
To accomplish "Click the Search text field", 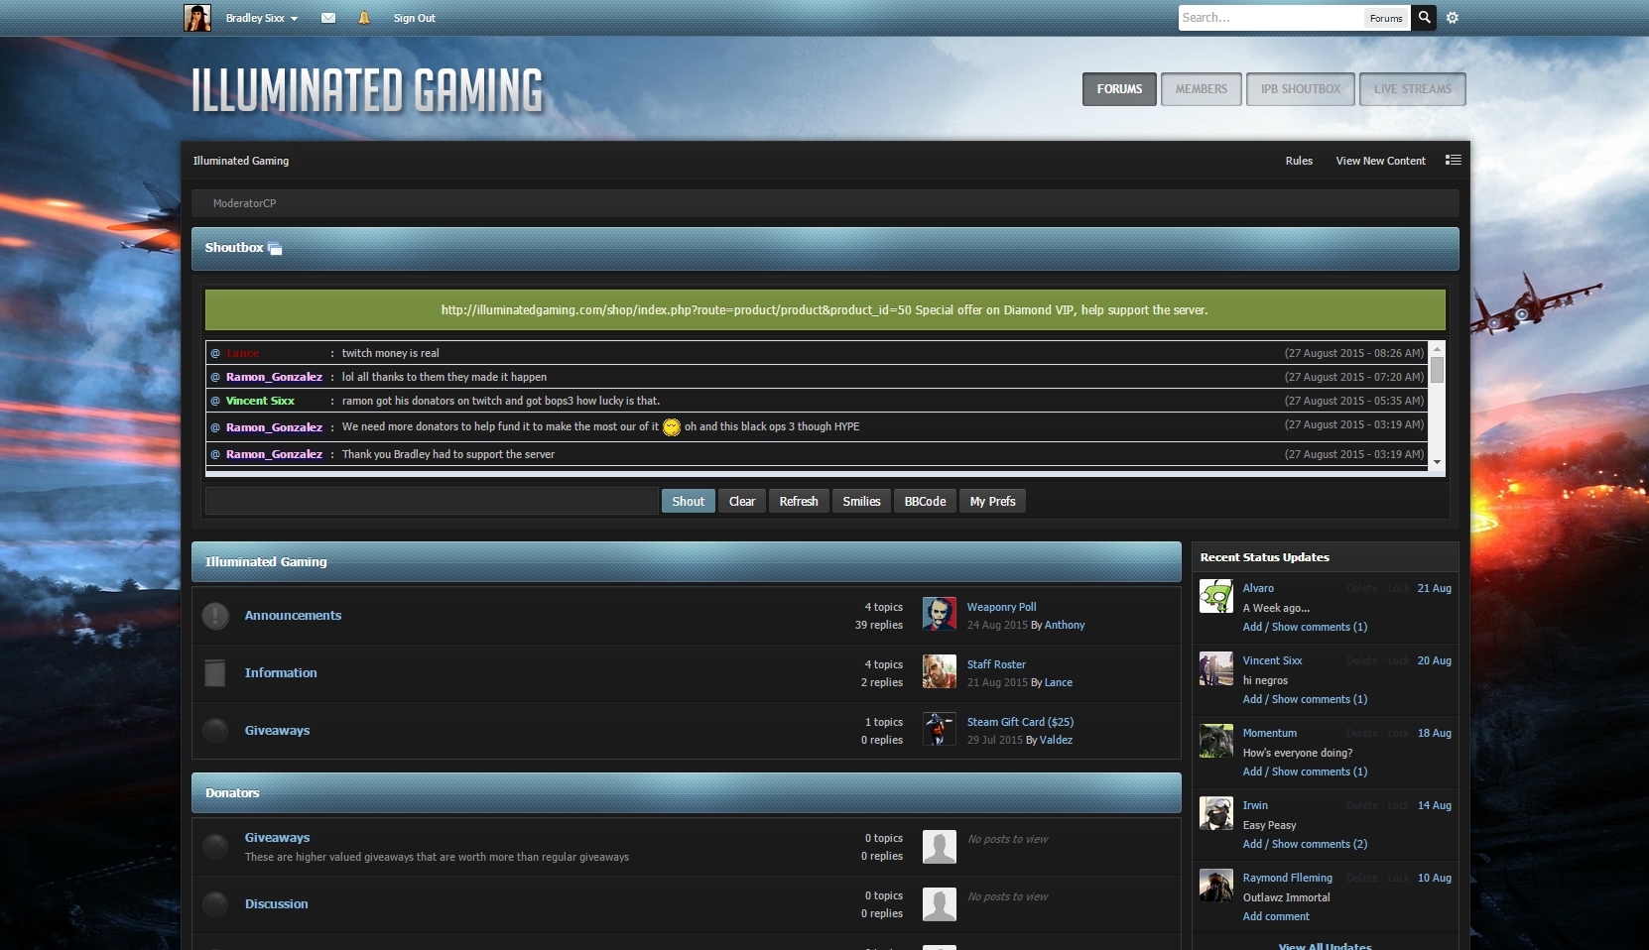I will coord(1270,18).
